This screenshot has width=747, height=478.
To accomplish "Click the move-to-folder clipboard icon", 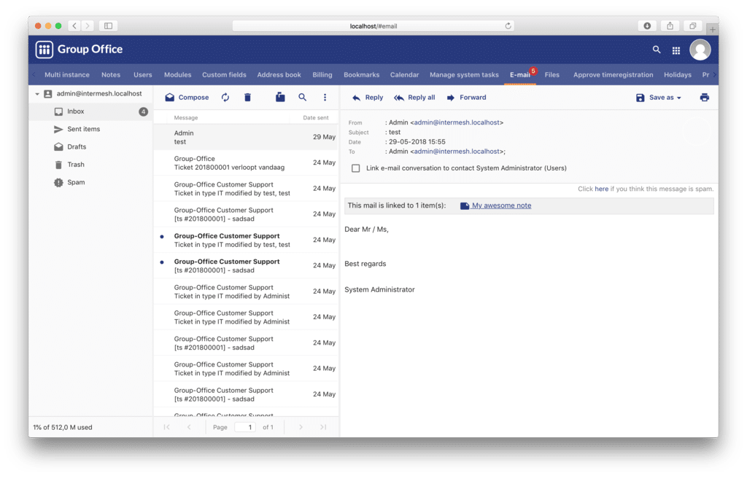I will tap(280, 97).
